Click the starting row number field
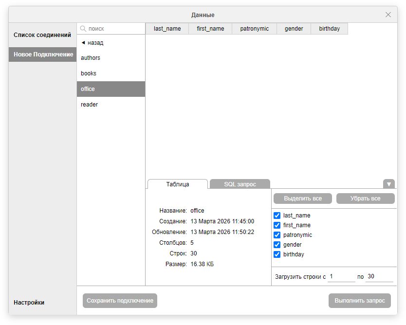Screen dimensions: 406x325 coord(341,276)
